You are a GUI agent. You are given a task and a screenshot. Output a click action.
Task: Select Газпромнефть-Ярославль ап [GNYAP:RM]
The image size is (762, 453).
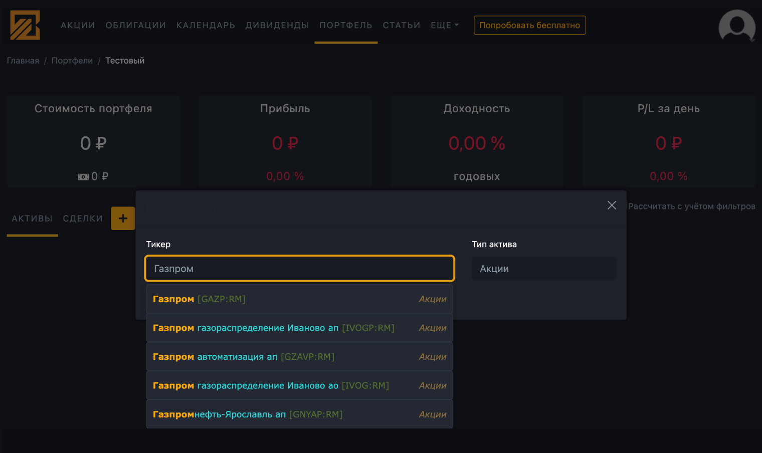[x=300, y=414]
